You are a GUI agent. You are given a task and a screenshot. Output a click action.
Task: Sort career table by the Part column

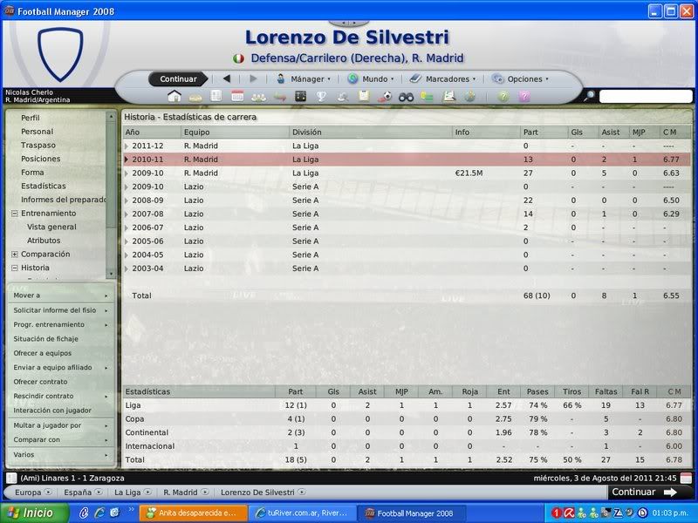pyautogui.click(x=544, y=132)
